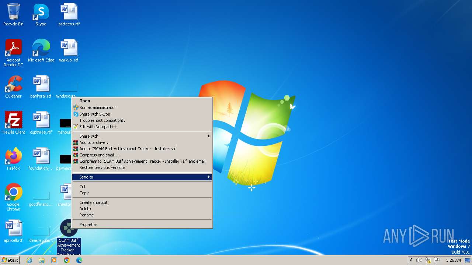Click the Show desktop button

tap(468, 260)
